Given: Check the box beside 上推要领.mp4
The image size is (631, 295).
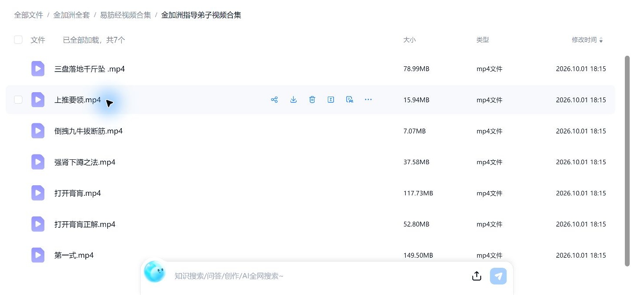Looking at the screenshot, I should click(x=18, y=100).
